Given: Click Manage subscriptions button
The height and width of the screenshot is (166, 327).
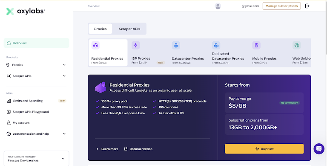Looking at the screenshot, I should [281, 6].
